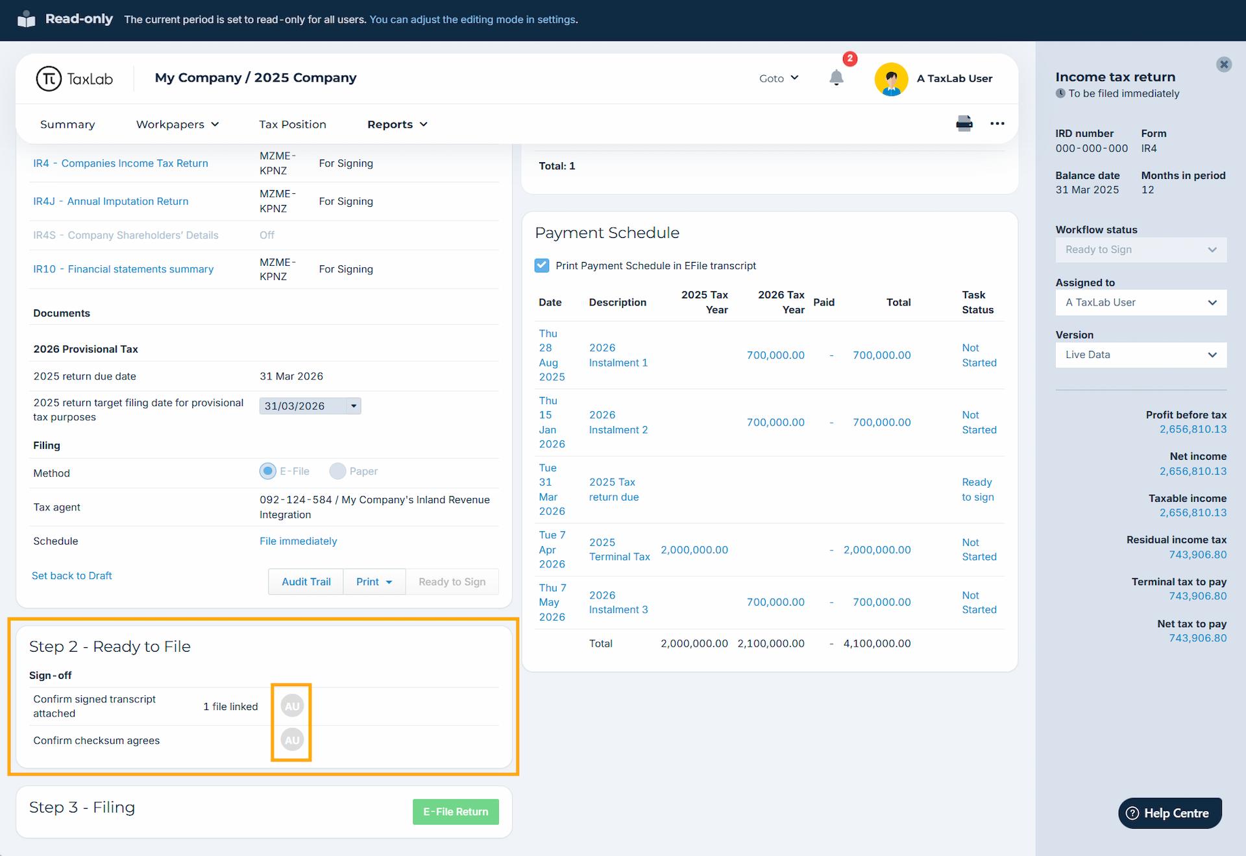Click the TaxLab logo icon
The image size is (1246, 856).
click(49, 78)
